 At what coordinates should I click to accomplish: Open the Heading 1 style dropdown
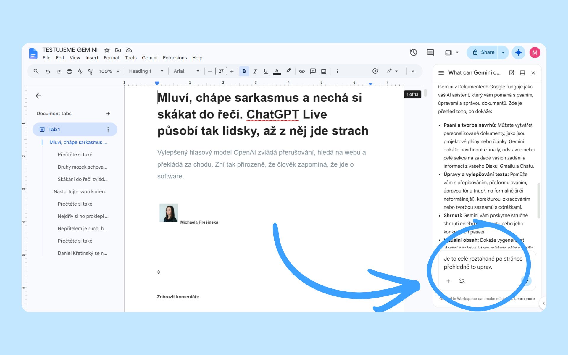pos(146,71)
